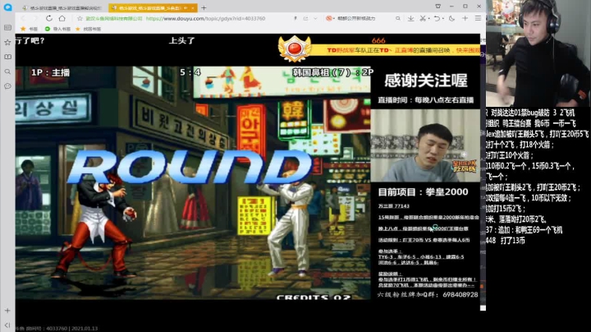Select the scissors screenshot tool

423,18
